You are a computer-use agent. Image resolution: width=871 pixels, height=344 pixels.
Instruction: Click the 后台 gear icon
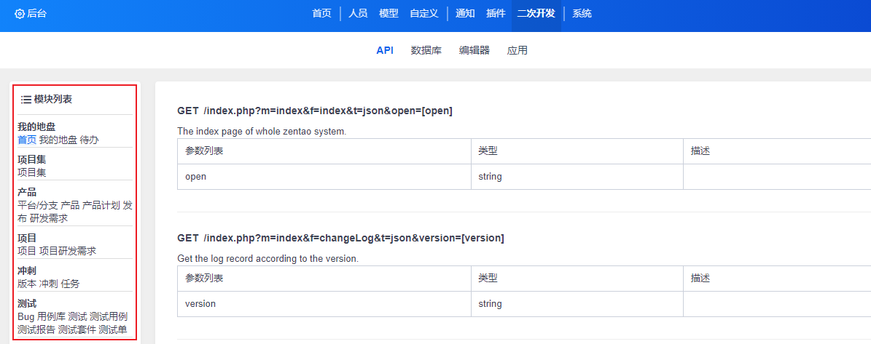[20, 14]
